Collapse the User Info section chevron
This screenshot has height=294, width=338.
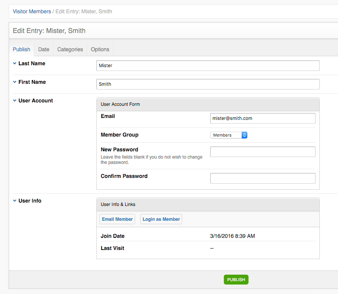(15, 201)
